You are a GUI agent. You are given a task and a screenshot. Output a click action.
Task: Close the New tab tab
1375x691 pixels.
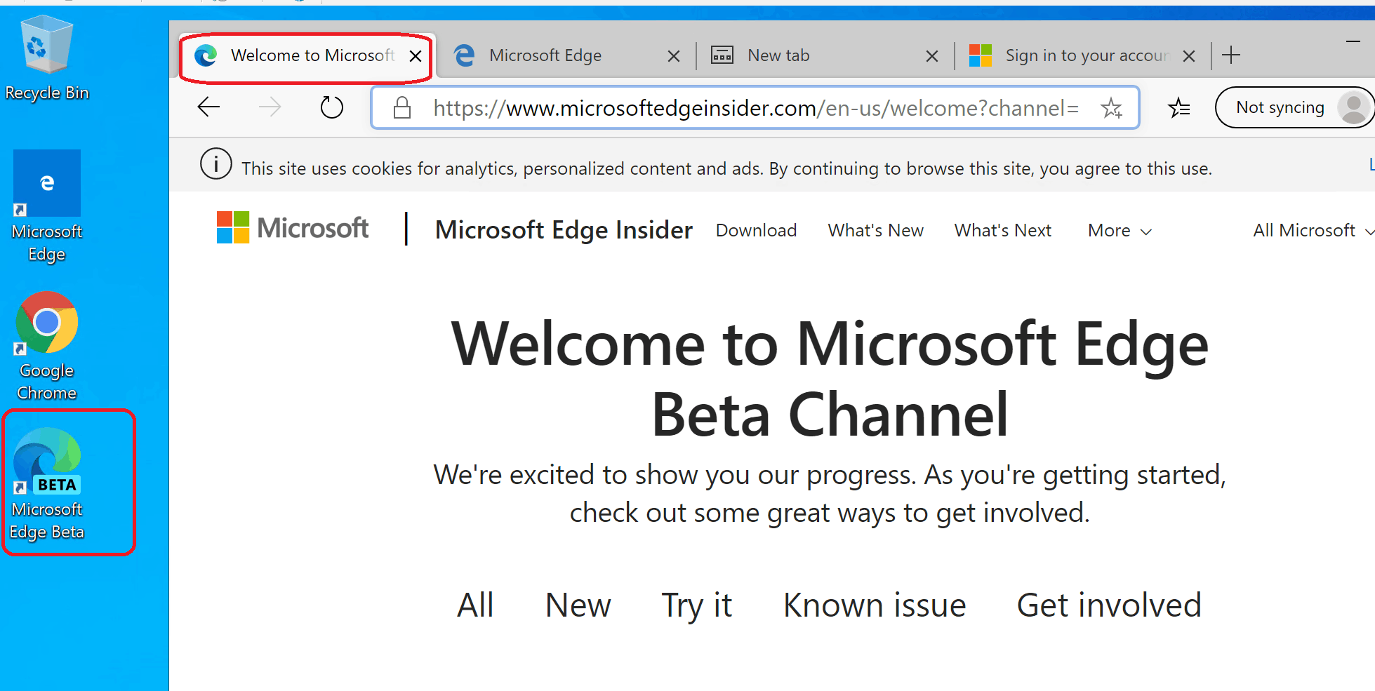(932, 56)
